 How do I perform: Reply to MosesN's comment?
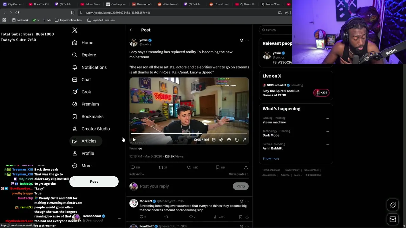pos(141,217)
